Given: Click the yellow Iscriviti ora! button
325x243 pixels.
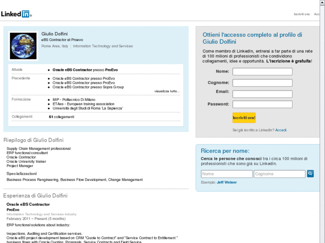Looking at the screenshot, I should click(244, 118).
